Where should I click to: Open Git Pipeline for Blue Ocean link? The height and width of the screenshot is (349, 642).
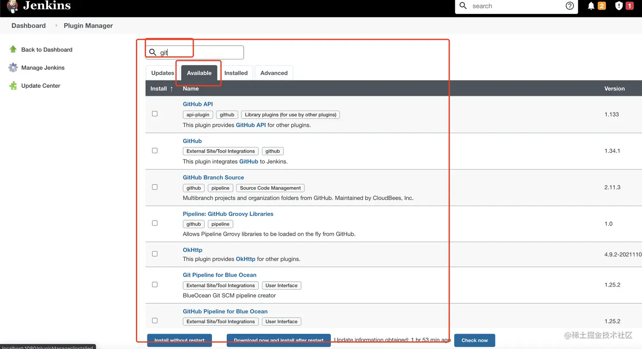click(220, 275)
